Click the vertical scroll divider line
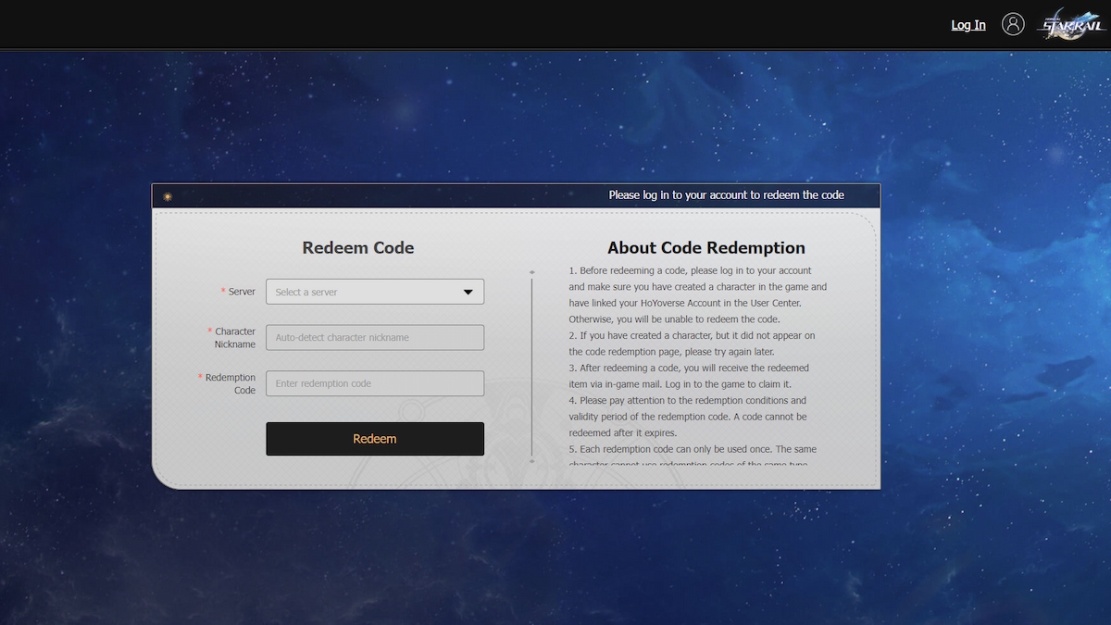The height and width of the screenshot is (625, 1111). [x=531, y=366]
